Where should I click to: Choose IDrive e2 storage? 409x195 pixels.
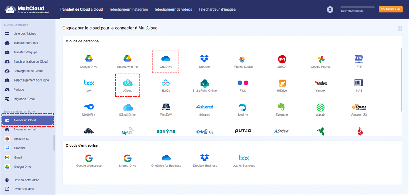(x=204, y=131)
